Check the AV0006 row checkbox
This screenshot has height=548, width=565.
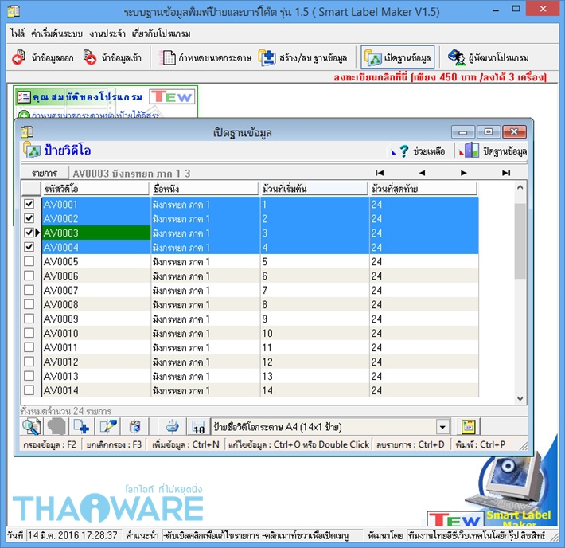click(x=29, y=276)
